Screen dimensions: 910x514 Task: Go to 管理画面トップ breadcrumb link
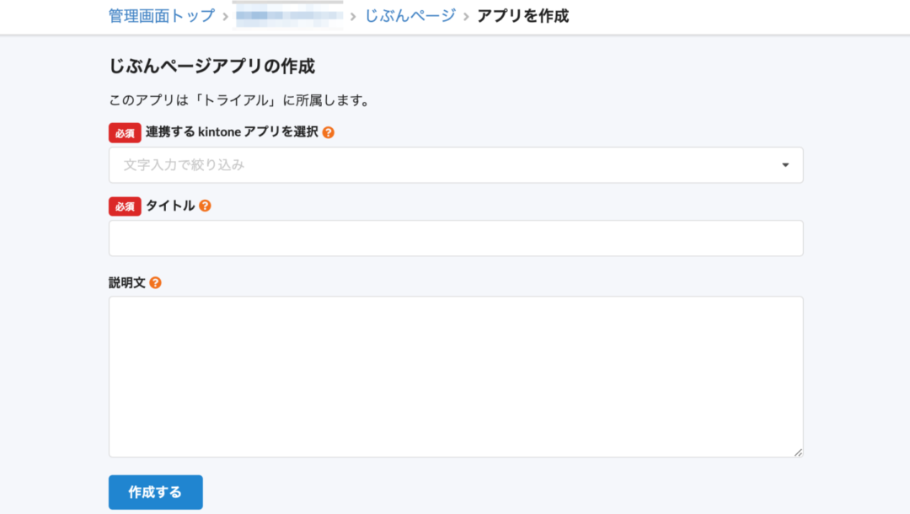pos(162,16)
